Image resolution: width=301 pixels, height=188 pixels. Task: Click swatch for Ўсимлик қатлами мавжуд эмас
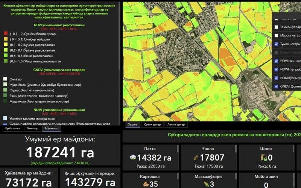[5, 118]
